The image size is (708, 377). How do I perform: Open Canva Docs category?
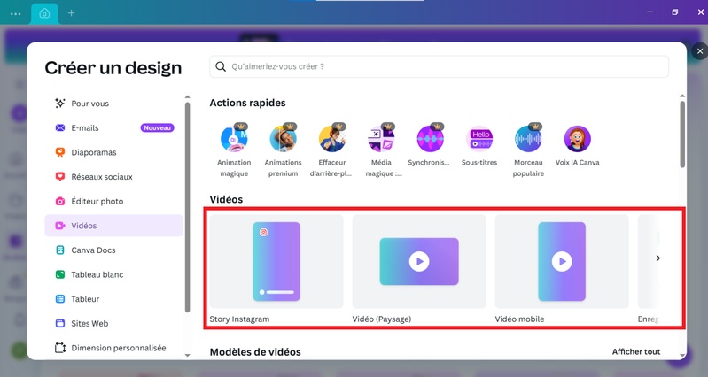tap(113, 250)
